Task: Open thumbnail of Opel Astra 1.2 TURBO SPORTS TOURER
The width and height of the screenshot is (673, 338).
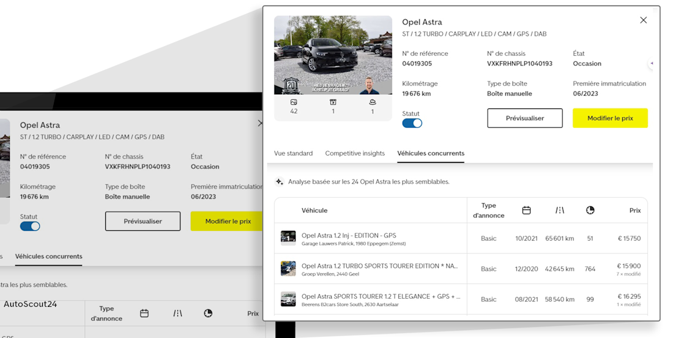Action: pyautogui.click(x=288, y=268)
